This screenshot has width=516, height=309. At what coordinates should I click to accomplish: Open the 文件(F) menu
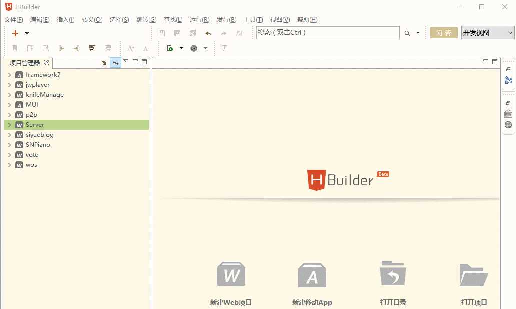coord(13,19)
